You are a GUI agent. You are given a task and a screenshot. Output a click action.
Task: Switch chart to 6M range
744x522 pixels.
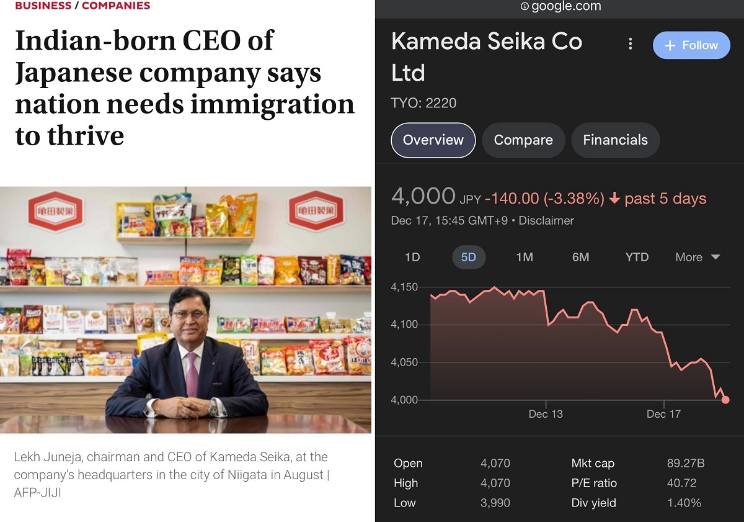pyautogui.click(x=580, y=257)
